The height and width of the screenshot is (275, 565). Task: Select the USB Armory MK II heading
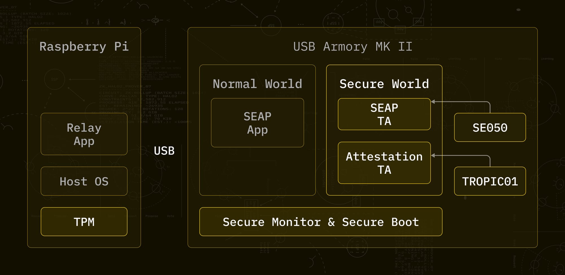pos(353,47)
